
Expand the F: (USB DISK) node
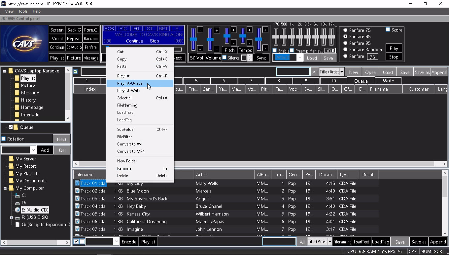point(11,217)
